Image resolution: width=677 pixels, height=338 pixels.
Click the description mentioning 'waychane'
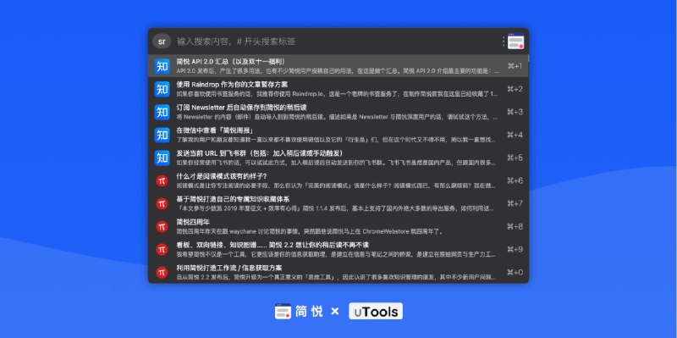click(310, 231)
